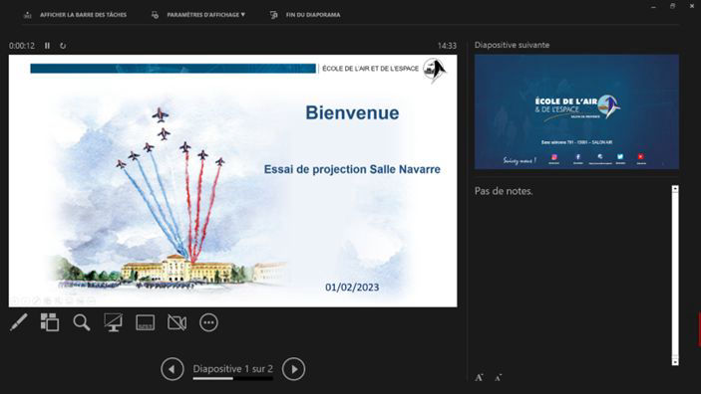Screen dimensions: 701x394
Task: Toggle the camera feed icon
Action: click(177, 322)
